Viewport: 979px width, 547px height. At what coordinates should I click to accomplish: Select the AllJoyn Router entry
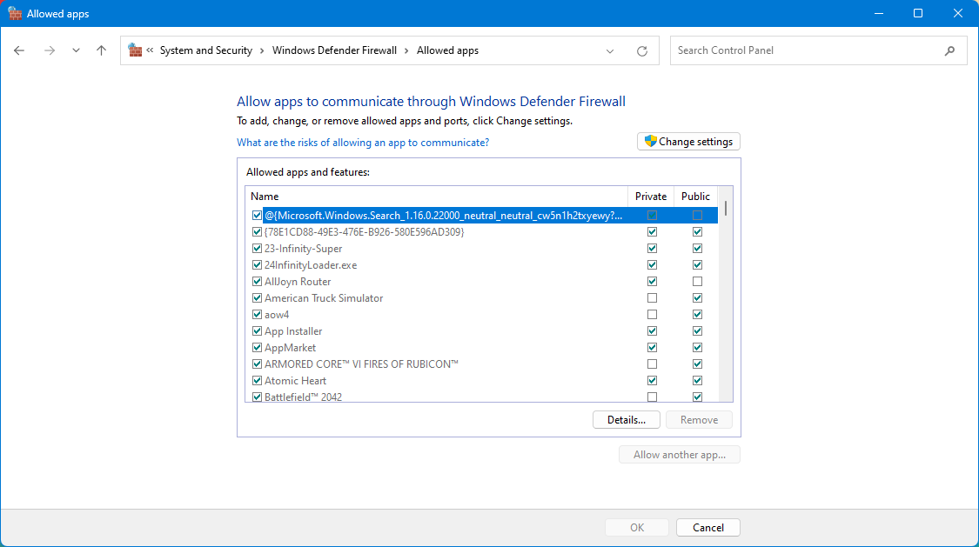(x=298, y=281)
